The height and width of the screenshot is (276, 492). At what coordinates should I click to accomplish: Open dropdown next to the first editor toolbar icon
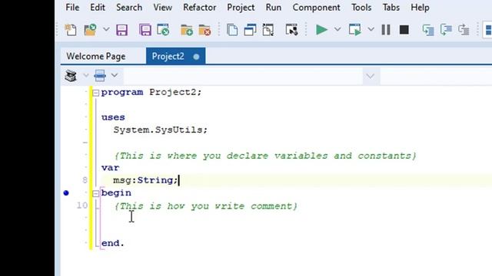pyautogui.click(x=85, y=75)
